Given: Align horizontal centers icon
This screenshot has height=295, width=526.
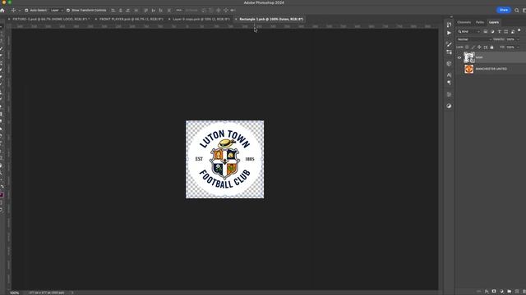Looking at the screenshot, I should tap(121, 11).
